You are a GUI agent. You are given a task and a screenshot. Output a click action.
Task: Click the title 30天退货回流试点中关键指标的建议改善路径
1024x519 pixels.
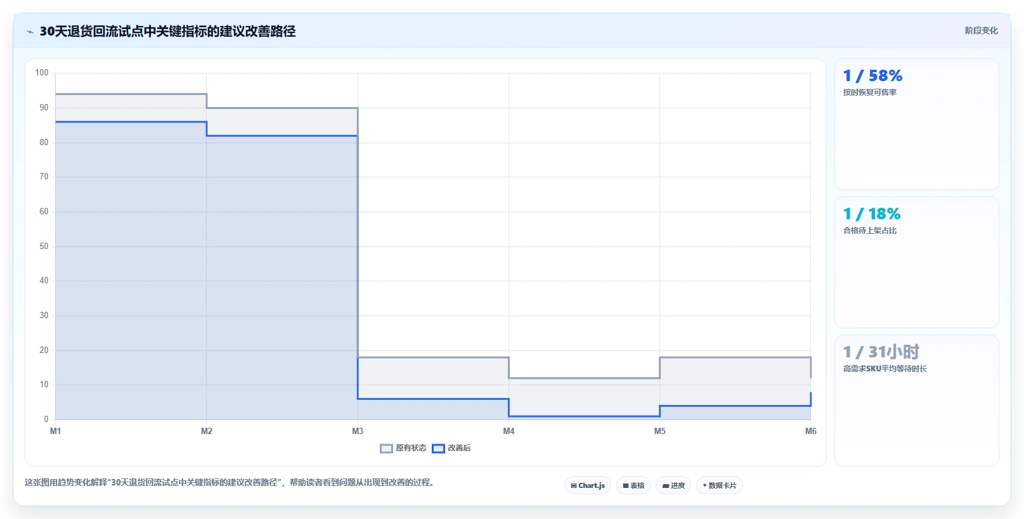tap(168, 31)
